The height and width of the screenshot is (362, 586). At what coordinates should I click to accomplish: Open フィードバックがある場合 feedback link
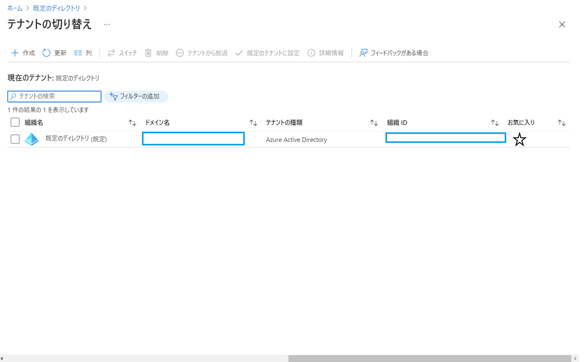click(394, 53)
